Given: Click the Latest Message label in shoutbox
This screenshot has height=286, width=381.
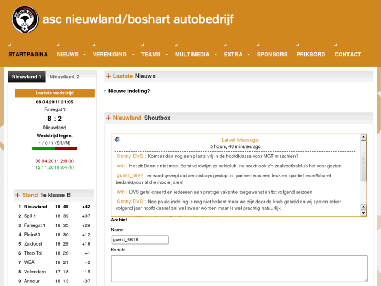Looking at the screenshot, I should pos(241,140).
